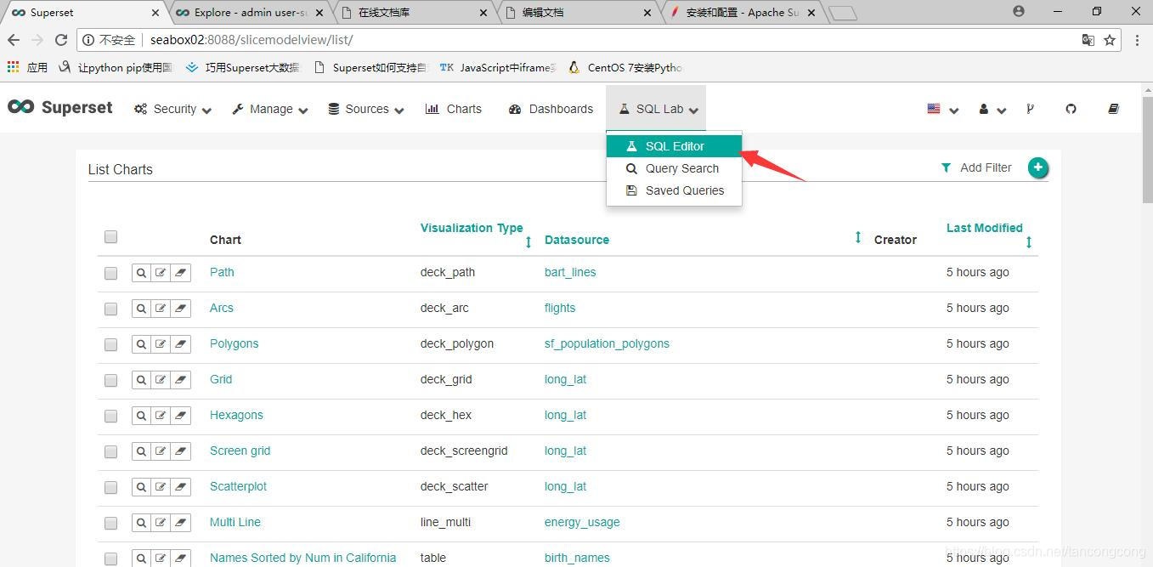Edit the Polygons chart record
The image size is (1153, 567).
(161, 344)
